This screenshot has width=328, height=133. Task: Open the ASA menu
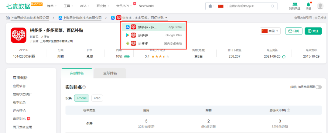click(x=84, y=6)
